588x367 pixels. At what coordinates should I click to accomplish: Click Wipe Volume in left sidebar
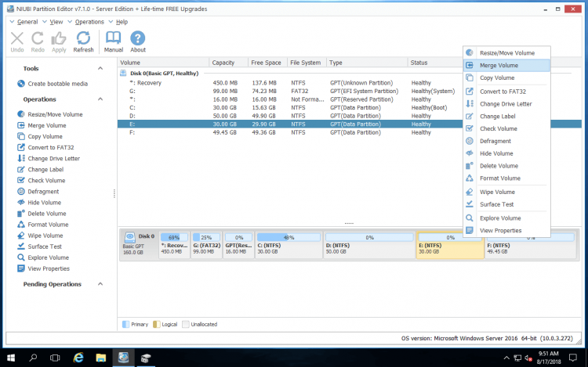45,236
